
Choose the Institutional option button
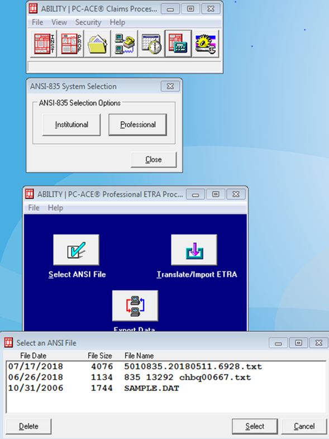(x=71, y=125)
